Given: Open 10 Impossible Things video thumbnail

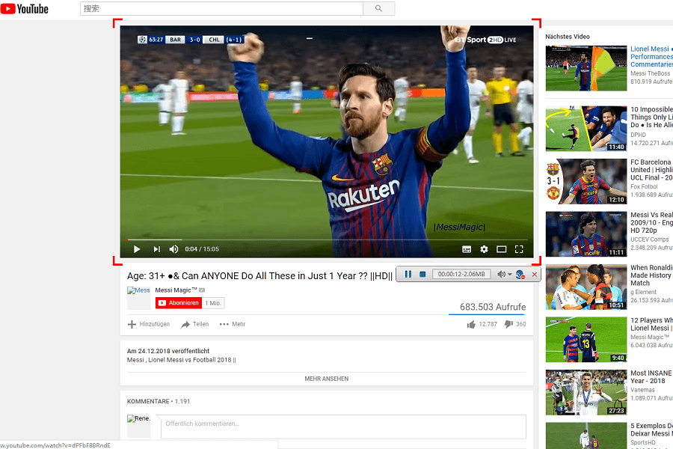Looking at the screenshot, I should (586, 129).
